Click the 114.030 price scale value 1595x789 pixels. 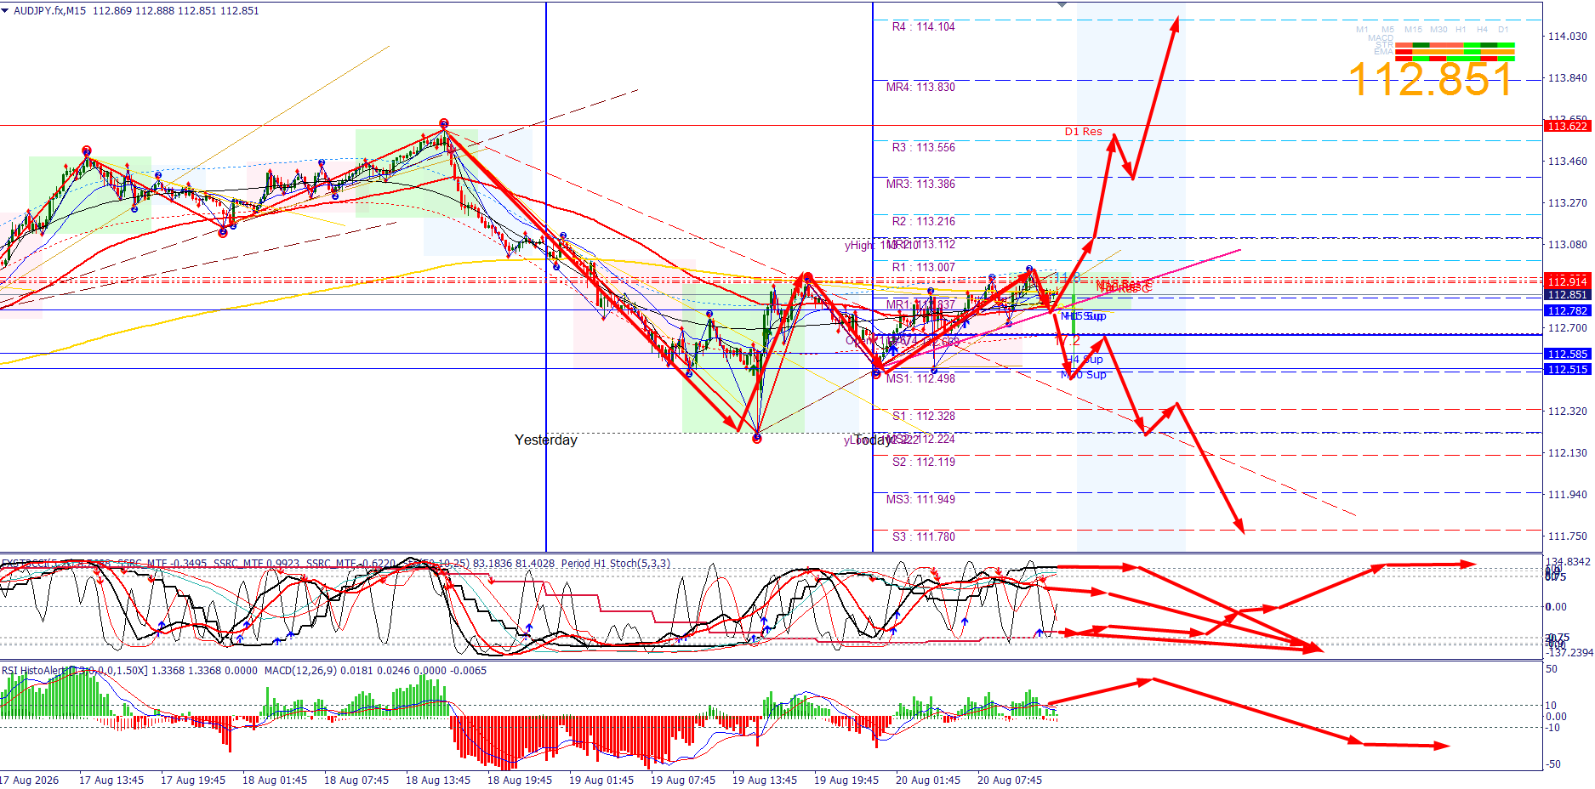(x=1567, y=36)
